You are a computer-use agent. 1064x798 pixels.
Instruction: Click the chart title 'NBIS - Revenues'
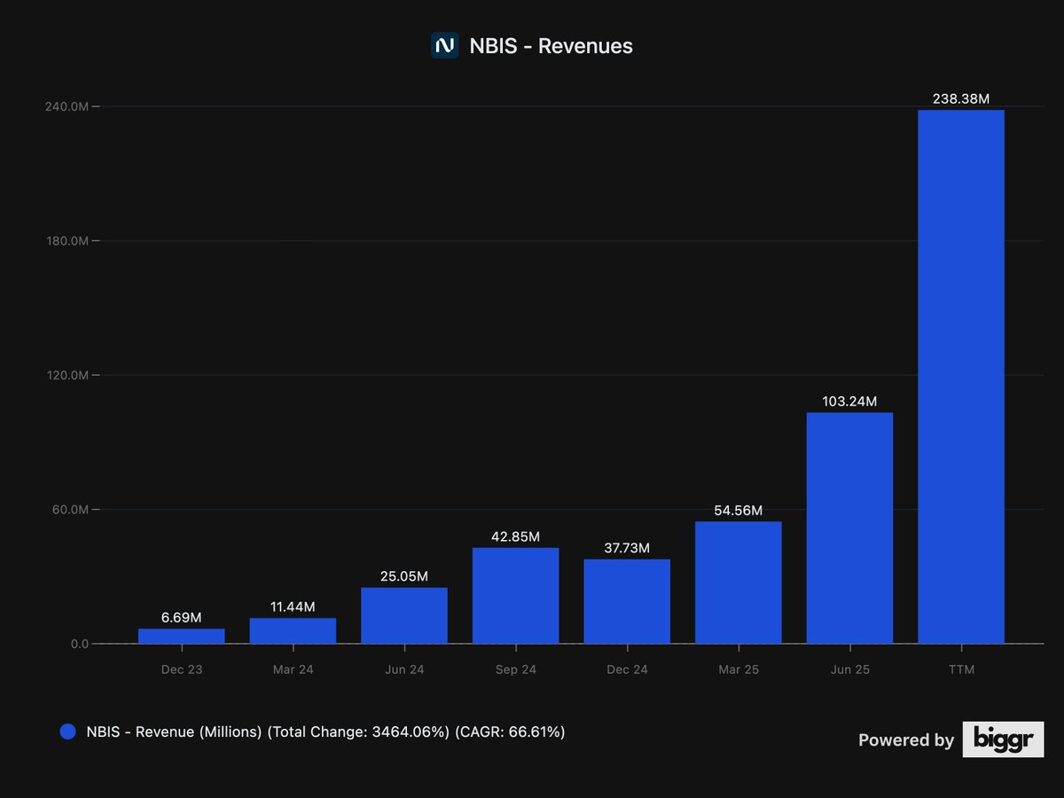(x=551, y=46)
